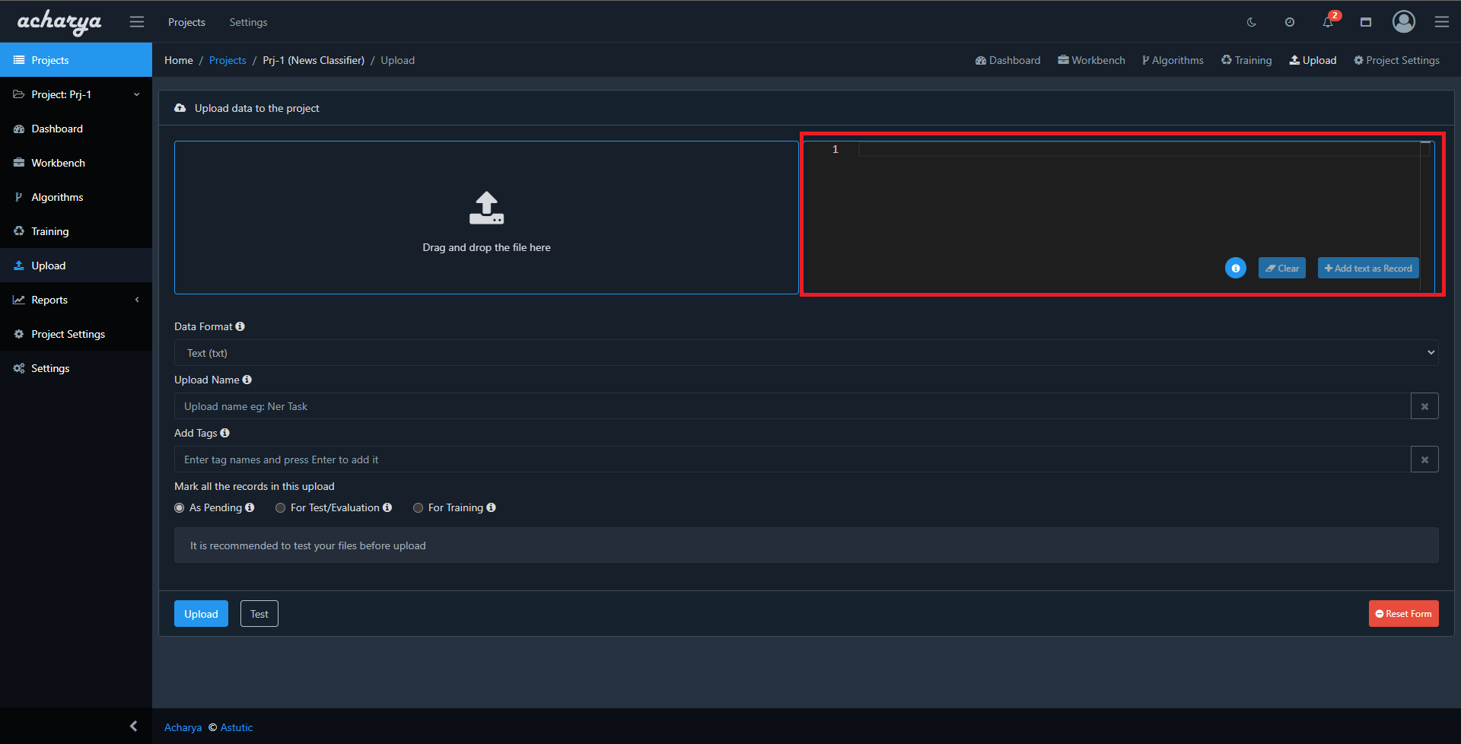Follow the Astutic footer link

[x=236, y=727]
